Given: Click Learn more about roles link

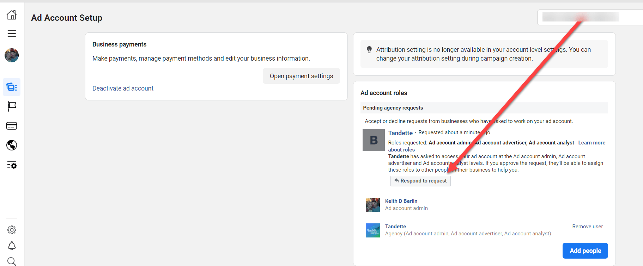Looking at the screenshot, I should pos(592,143).
